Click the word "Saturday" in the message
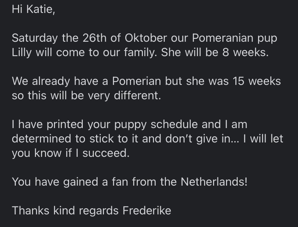 tap(35, 38)
